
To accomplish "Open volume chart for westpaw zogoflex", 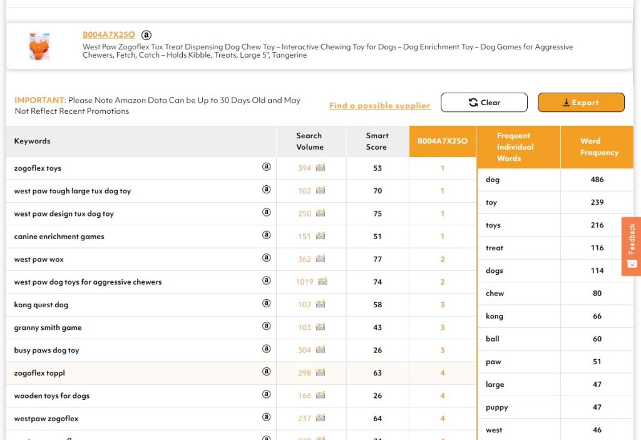I will (x=320, y=418).
